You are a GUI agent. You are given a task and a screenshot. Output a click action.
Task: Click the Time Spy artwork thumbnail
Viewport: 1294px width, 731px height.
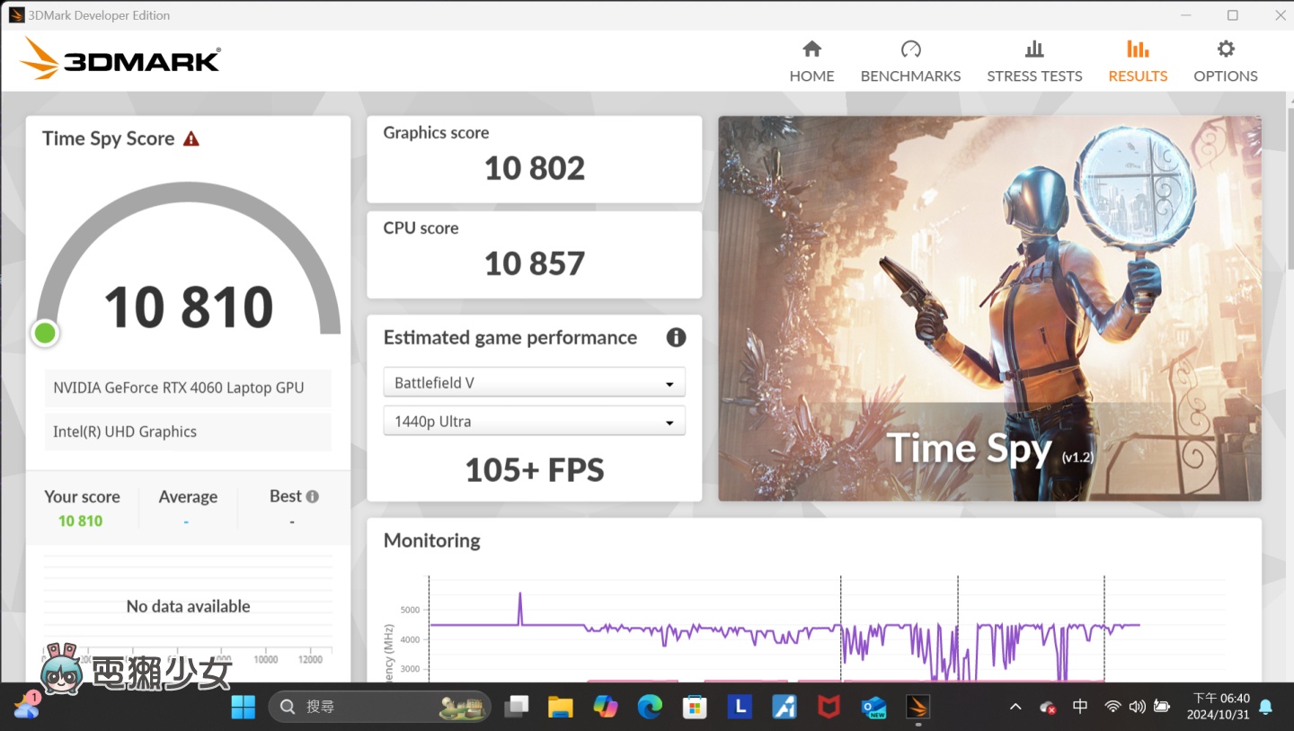(989, 308)
